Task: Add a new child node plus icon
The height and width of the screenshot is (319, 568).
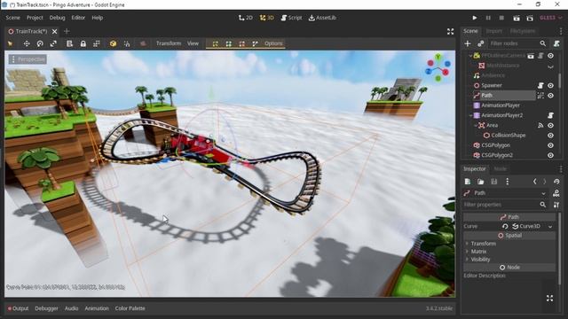Action: point(468,43)
